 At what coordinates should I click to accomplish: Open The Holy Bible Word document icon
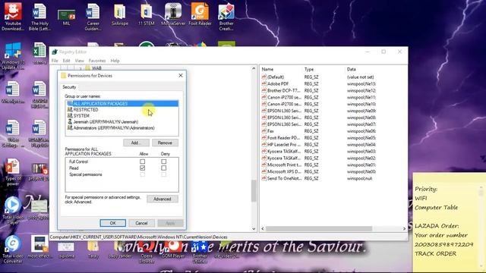[39, 16]
